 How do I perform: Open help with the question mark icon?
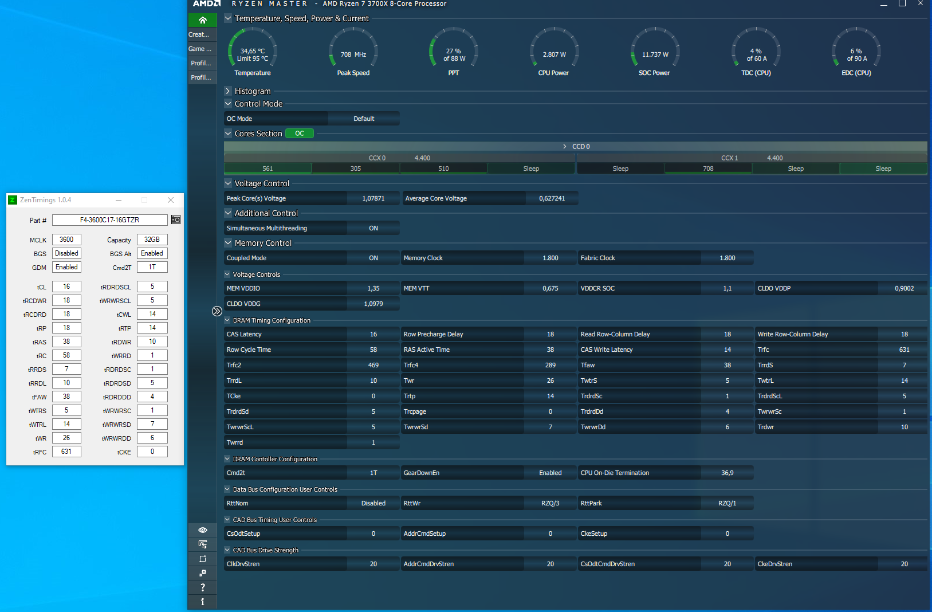(x=202, y=587)
